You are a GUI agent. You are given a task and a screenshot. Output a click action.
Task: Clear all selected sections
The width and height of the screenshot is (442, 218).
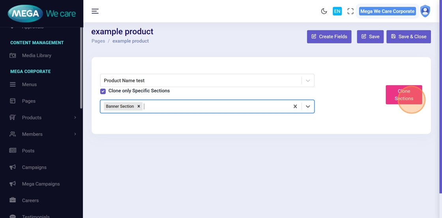(x=295, y=106)
